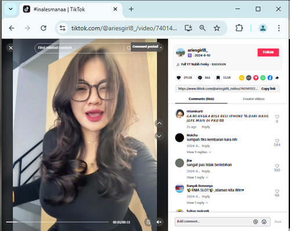
Task: Switch to Creator videos tab
Action: (x=253, y=99)
